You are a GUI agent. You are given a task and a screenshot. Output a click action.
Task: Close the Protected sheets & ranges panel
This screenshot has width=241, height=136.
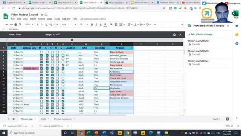click(x=228, y=26)
